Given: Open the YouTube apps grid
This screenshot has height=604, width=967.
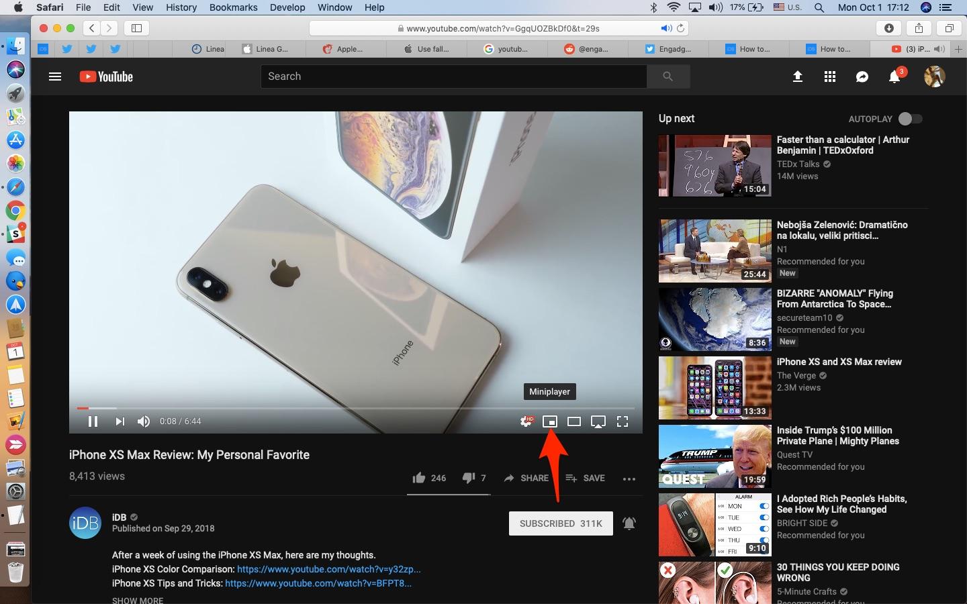Looking at the screenshot, I should pos(830,77).
